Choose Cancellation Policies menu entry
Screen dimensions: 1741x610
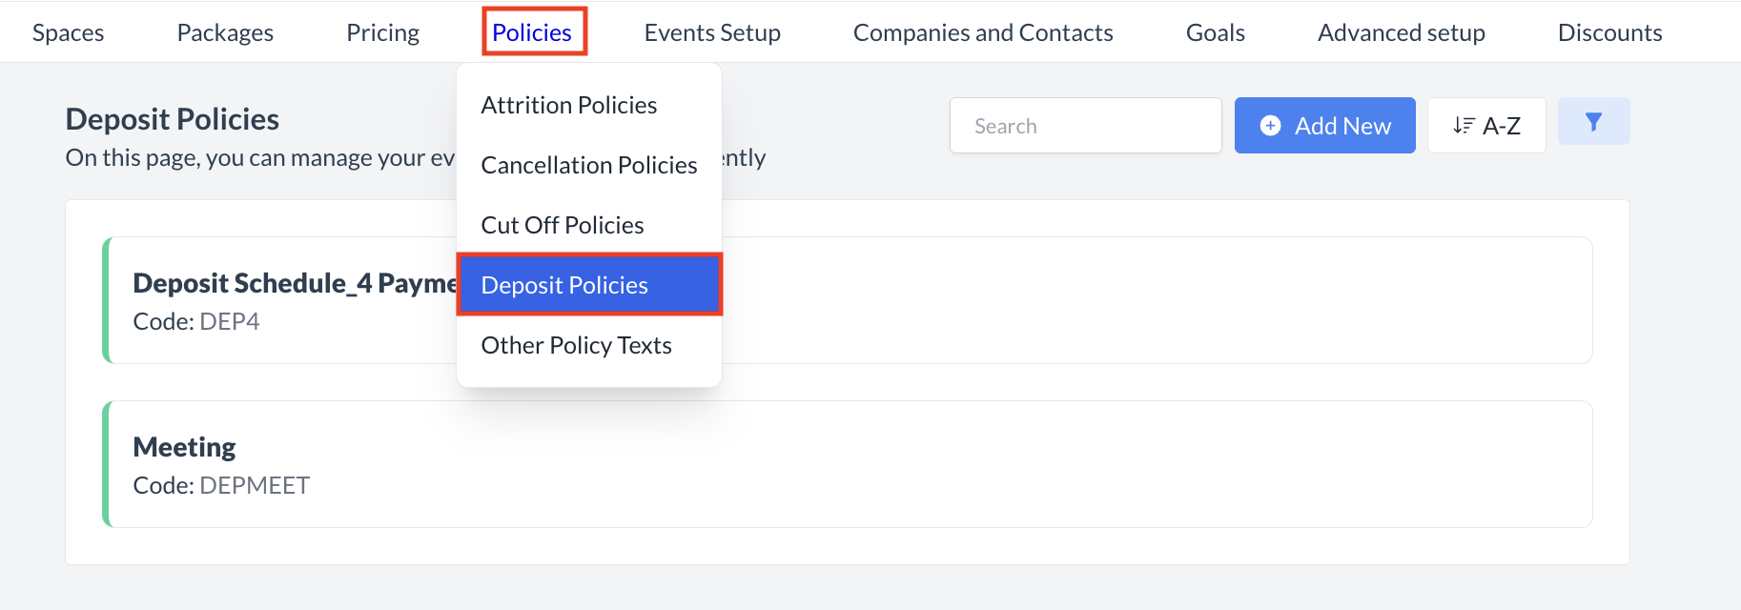[589, 165]
